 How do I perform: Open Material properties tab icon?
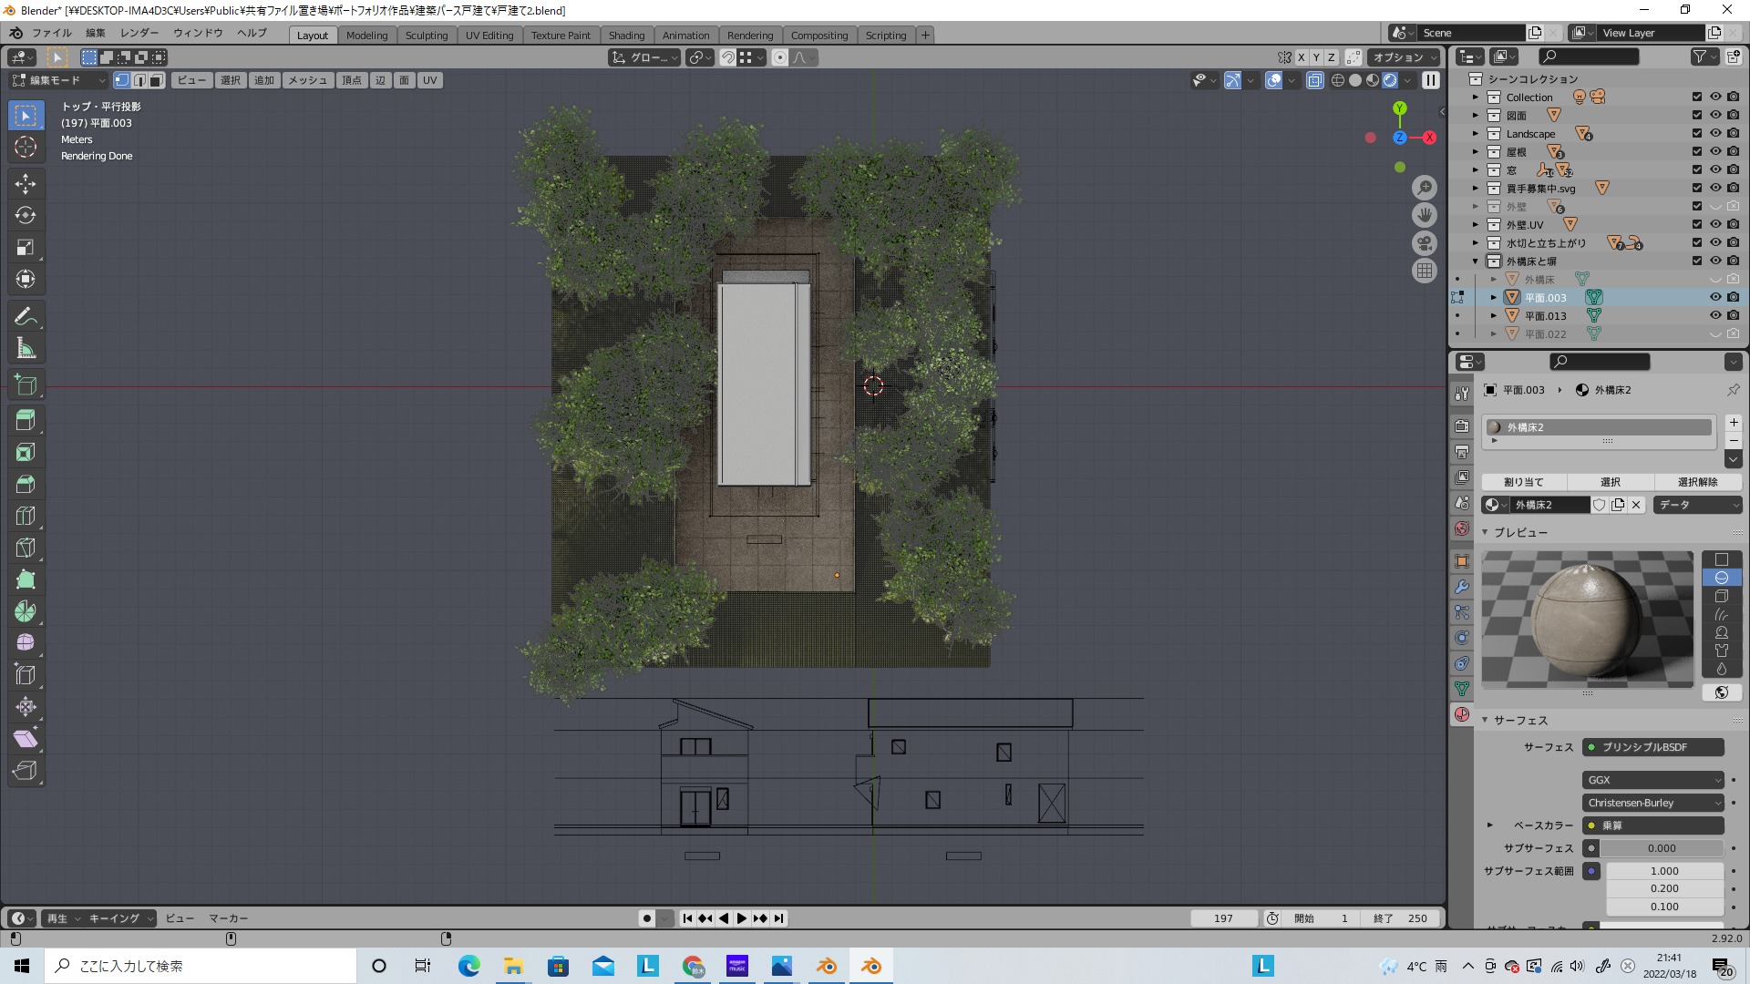tap(1462, 714)
